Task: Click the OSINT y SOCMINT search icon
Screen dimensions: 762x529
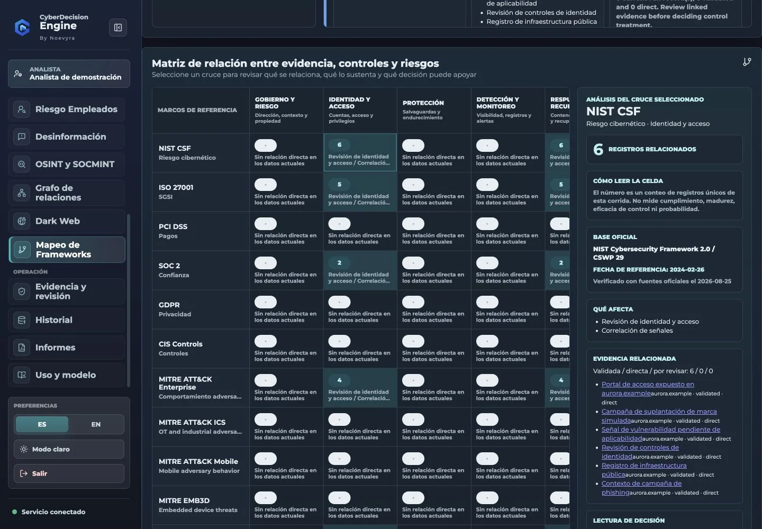Action: [x=22, y=165]
